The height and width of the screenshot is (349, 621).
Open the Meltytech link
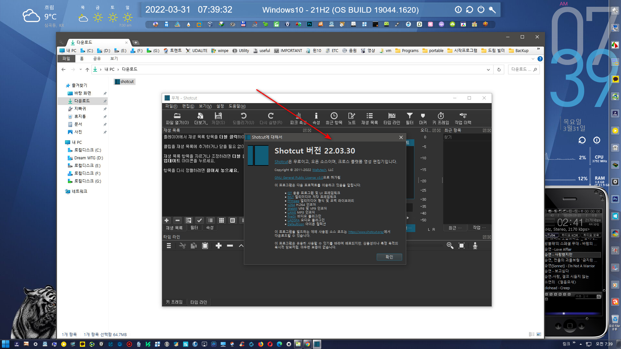(319, 170)
